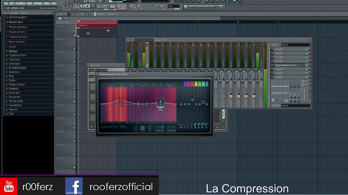
Task: Expand Mixer presets folder
Action: (29, 42)
